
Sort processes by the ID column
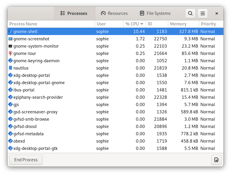157,24
